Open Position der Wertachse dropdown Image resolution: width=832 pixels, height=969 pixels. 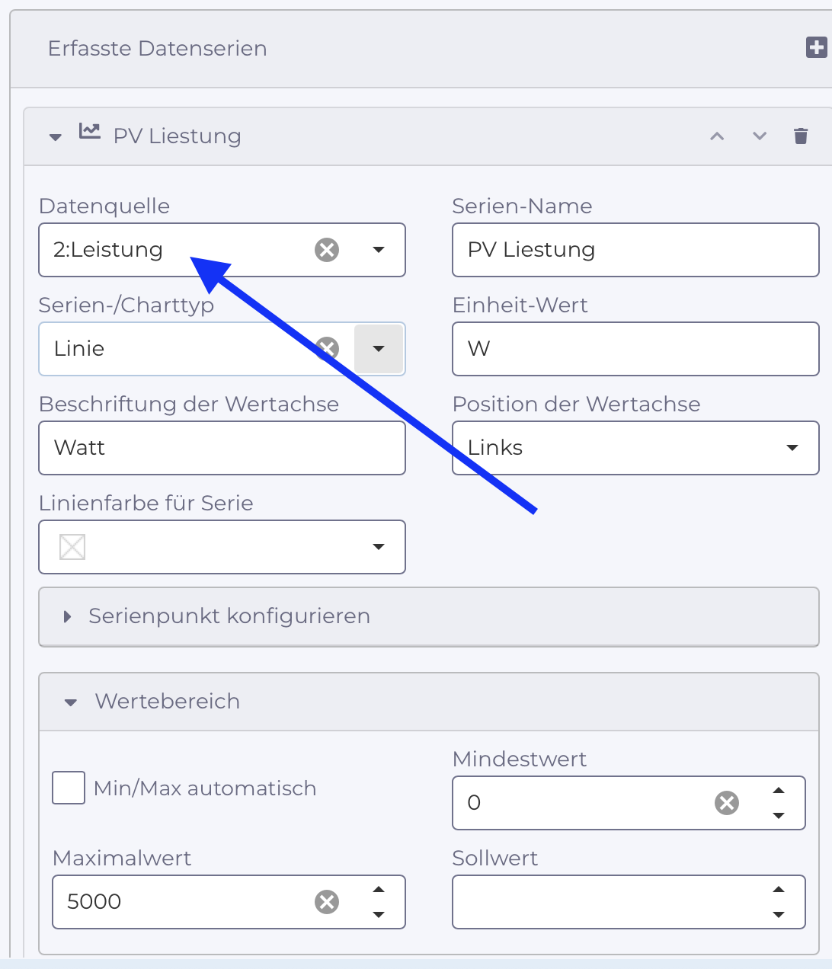tap(635, 448)
